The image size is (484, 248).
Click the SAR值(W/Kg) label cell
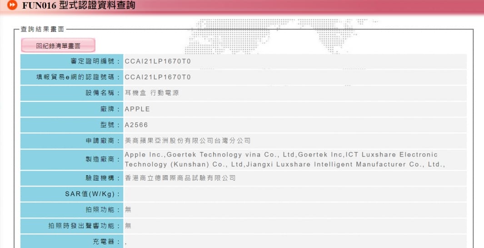pyautogui.click(x=72, y=194)
